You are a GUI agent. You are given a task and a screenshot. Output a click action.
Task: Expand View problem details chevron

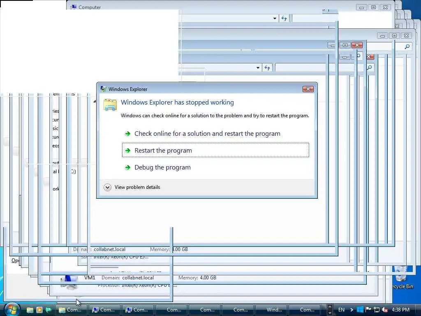tap(107, 187)
